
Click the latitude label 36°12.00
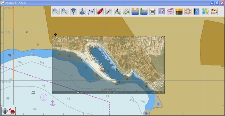(6, 33)
